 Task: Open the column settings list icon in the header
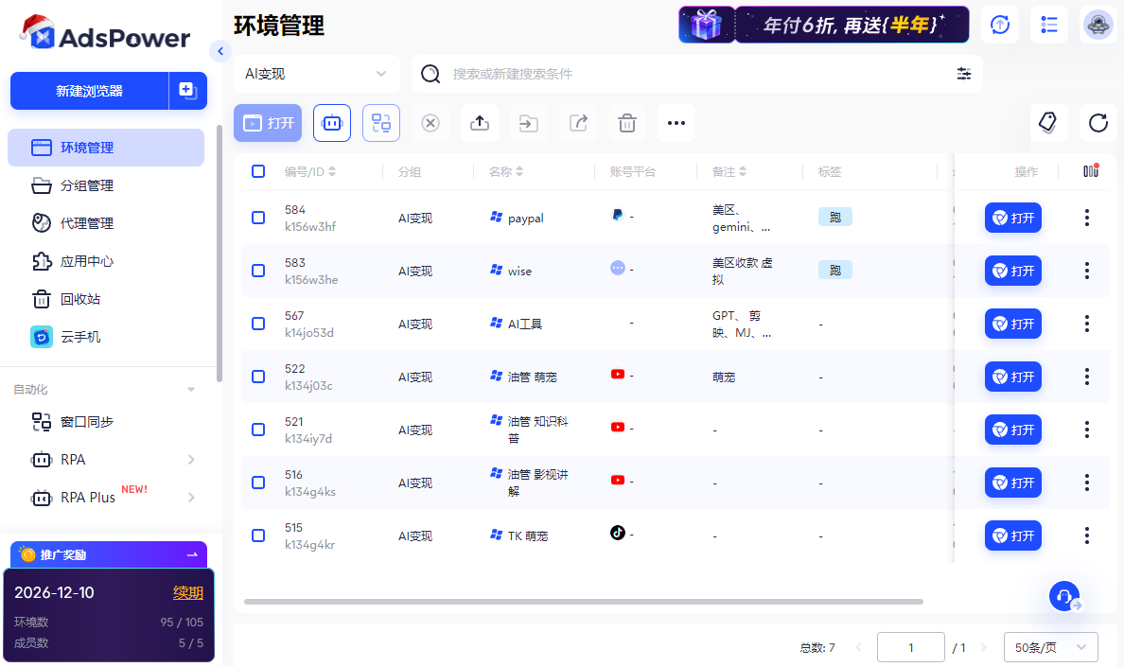(x=1048, y=25)
